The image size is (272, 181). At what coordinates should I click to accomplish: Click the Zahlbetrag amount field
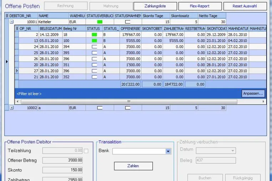point(62,179)
